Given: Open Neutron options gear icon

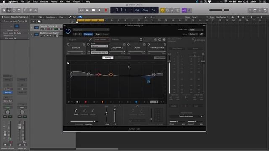Looking at the screenshot, I should coord(160,39).
